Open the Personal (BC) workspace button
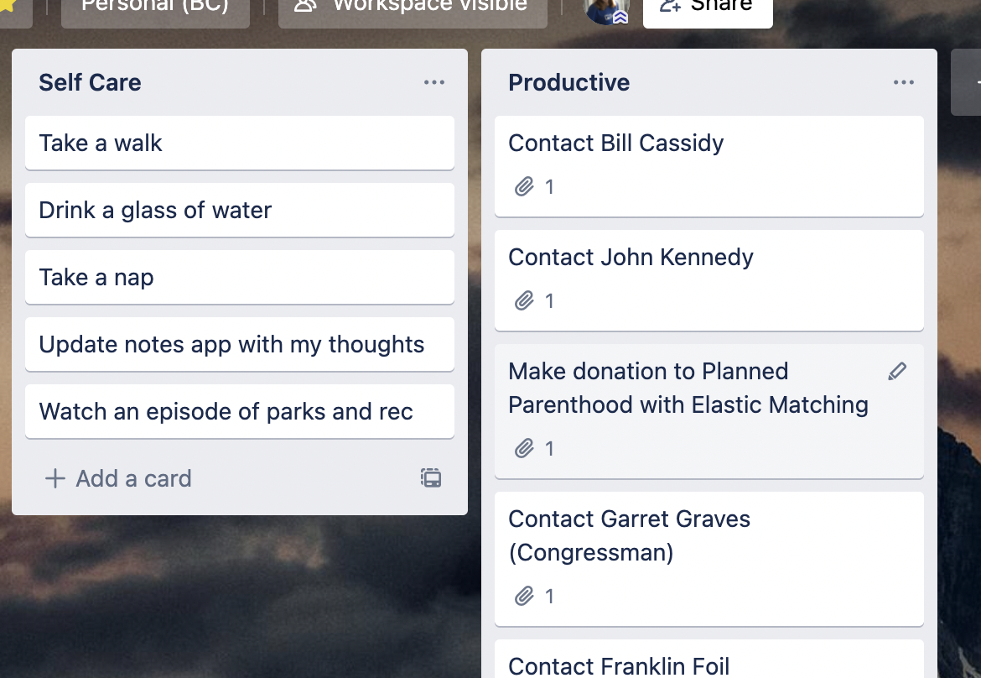Viewport: 981px width, 678px height. 155,10
